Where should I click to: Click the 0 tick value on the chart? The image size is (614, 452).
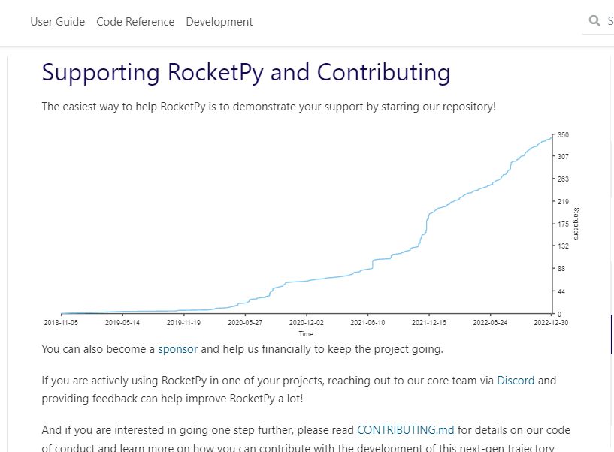pyautogui.click(x=559, y=312)
